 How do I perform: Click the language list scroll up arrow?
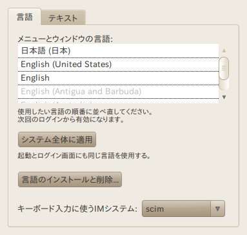[224, 51]
